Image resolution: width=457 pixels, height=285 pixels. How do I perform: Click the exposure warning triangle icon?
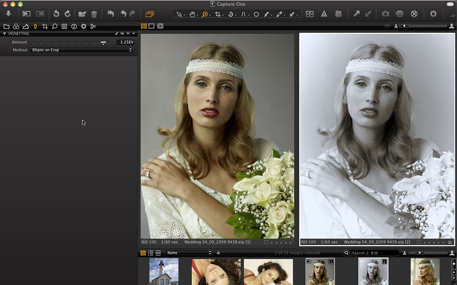(324, 14)
